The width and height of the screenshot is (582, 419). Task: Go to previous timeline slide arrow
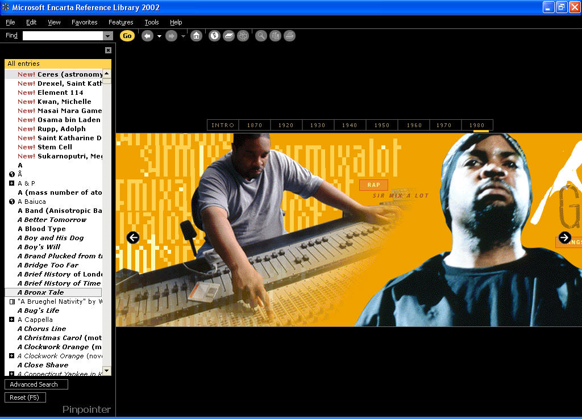click(x=133, y=237)
